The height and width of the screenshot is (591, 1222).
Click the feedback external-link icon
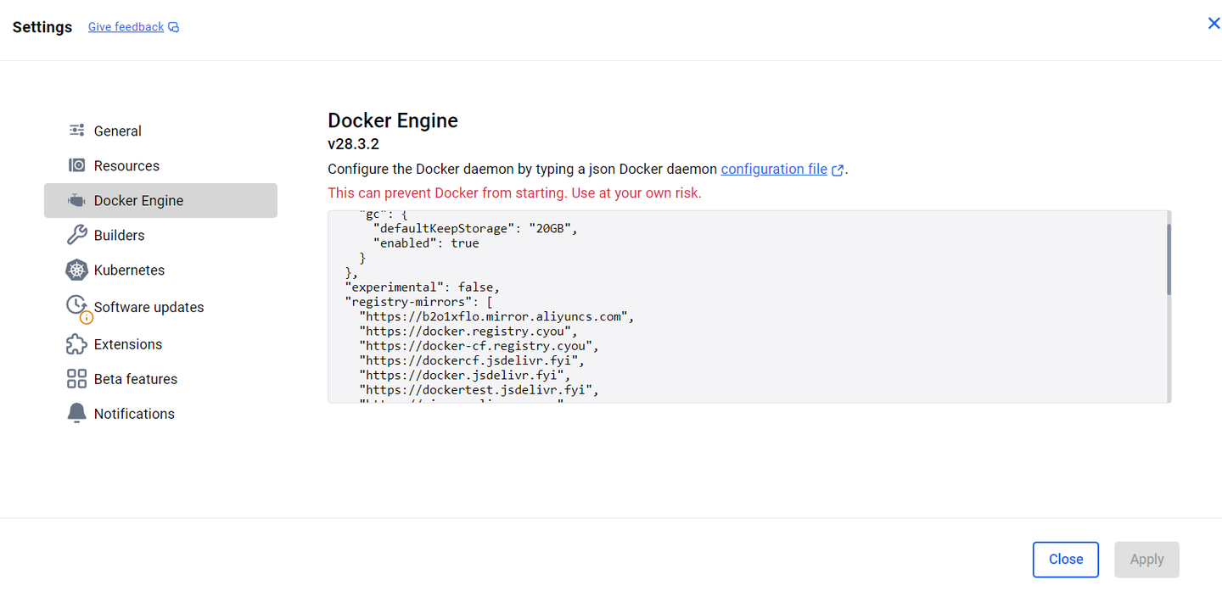coord(172,26)
